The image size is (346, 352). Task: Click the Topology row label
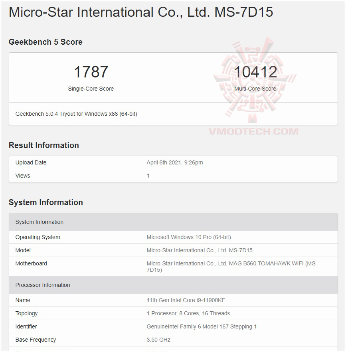click(26, 313)
